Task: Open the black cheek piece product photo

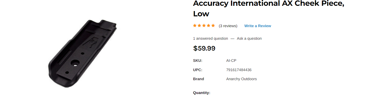Action: (82, 54)
